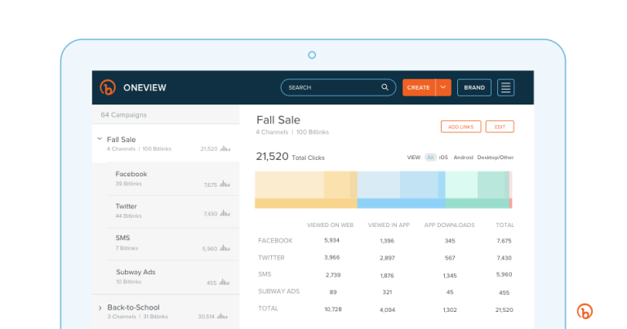Click the 64 Campaigns header

pos(123,115)
